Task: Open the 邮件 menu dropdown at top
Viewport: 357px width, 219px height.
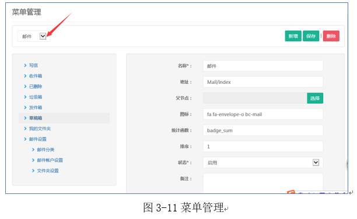Action: [x=34, y=36]
